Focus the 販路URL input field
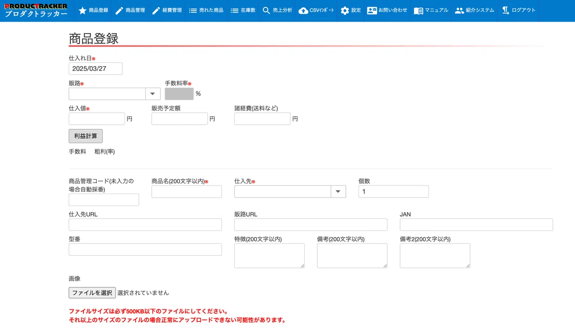The width and height of the screenshot is (575, 333). (311, 225)
